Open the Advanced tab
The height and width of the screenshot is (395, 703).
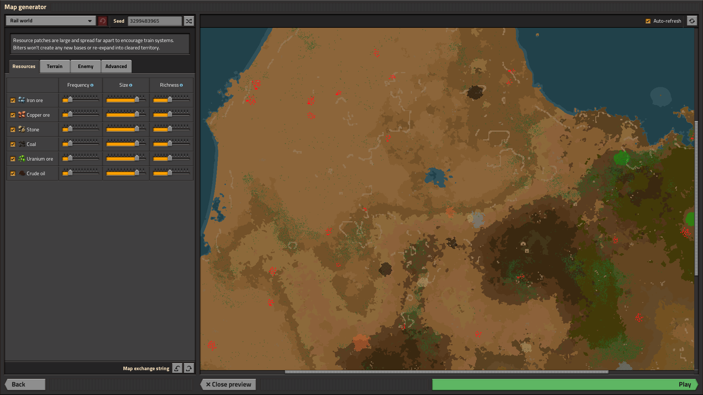(116, 66)
